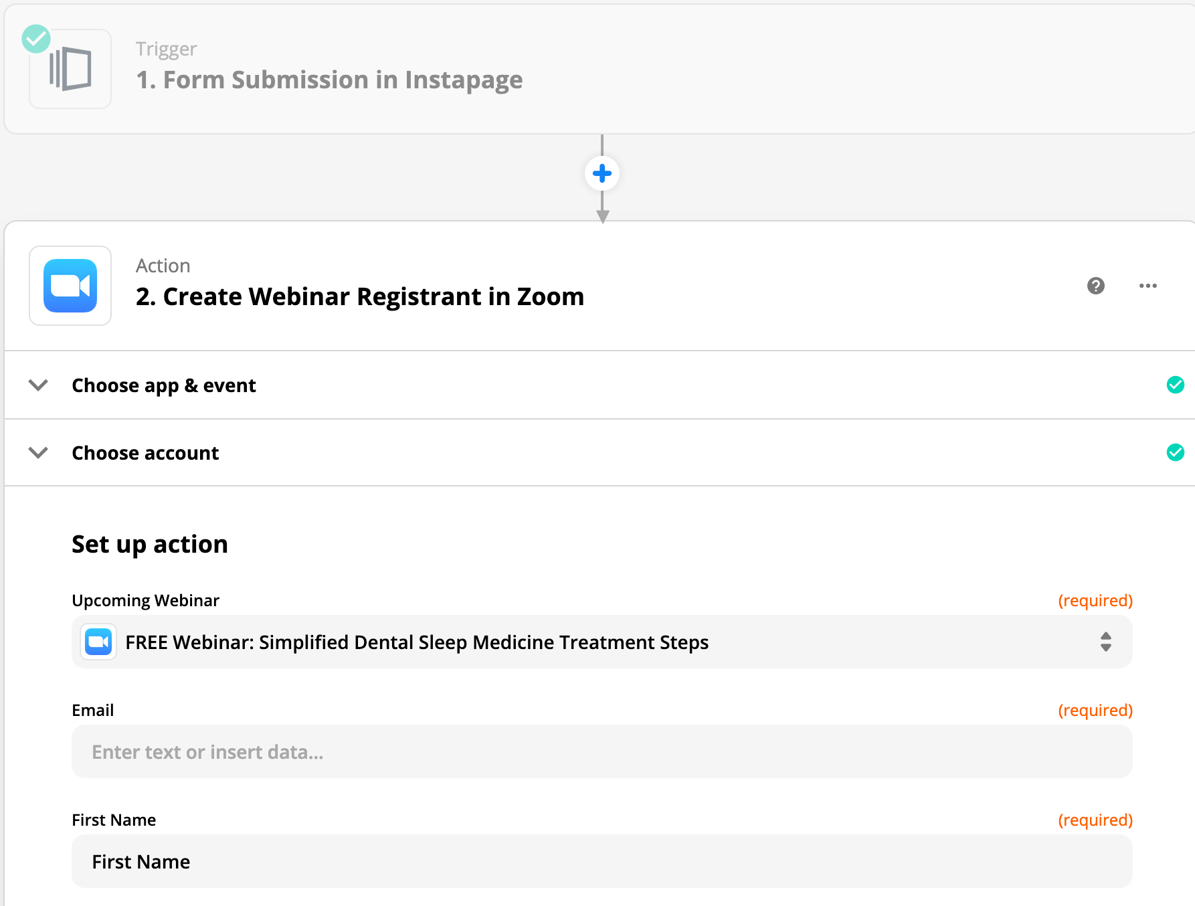The height and width of the screenshot is (906, 1195).
Task: Click the First Name field label
Action: point(114,820)
